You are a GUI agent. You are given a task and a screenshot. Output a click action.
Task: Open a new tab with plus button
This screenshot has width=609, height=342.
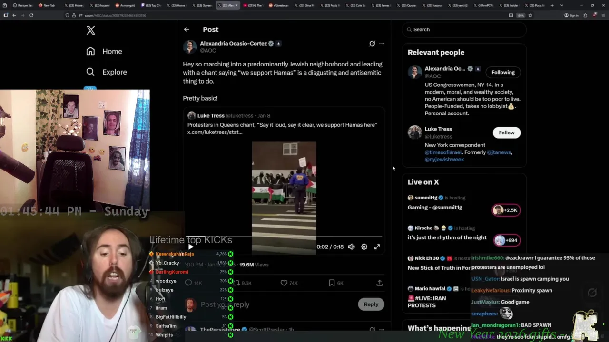[x=552, y=5]
